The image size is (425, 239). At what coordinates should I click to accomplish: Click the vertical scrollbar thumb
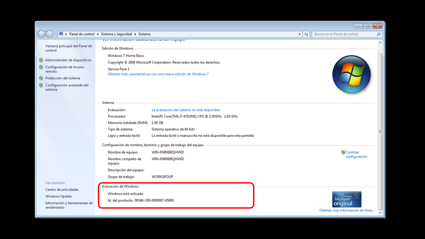coord(380,132)
